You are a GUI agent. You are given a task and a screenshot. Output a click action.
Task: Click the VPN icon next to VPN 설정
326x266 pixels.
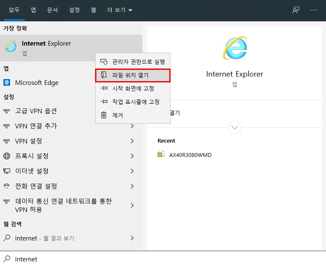coord(6,141)
